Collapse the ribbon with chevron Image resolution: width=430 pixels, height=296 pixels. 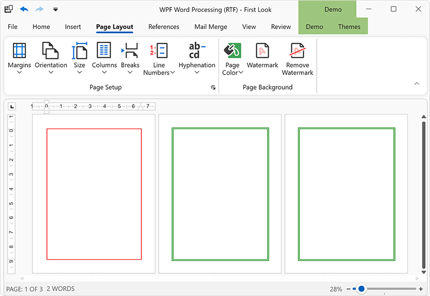click(417, 84)
